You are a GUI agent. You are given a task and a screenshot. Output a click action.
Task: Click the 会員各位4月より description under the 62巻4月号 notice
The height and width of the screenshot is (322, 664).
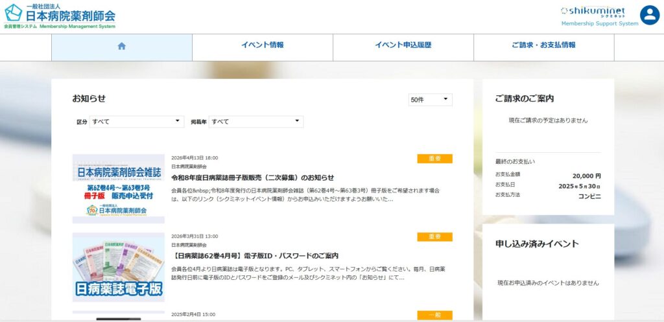point(308,273)
